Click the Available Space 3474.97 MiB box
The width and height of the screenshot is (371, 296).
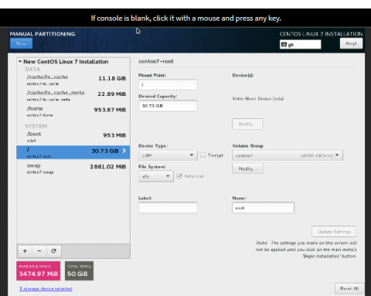tap(39, 270)
